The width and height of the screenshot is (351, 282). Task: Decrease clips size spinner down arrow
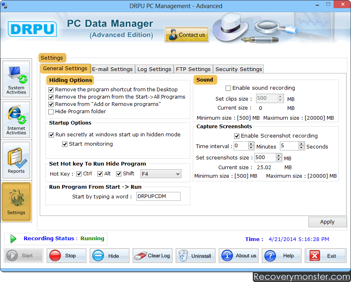point(280,100)
